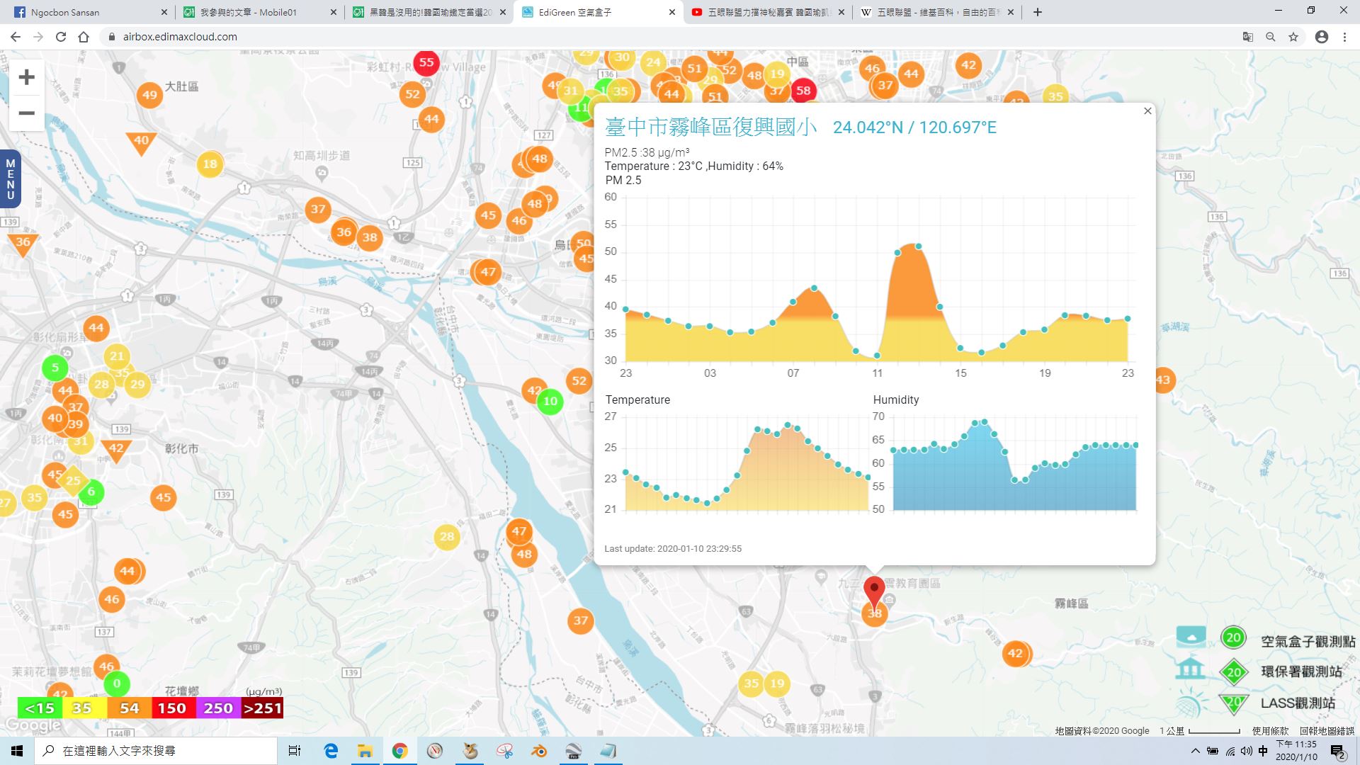Open Chrome three-dot menu
The height and width of the screenshot is (765, 1360).
tap(1344, 37)
